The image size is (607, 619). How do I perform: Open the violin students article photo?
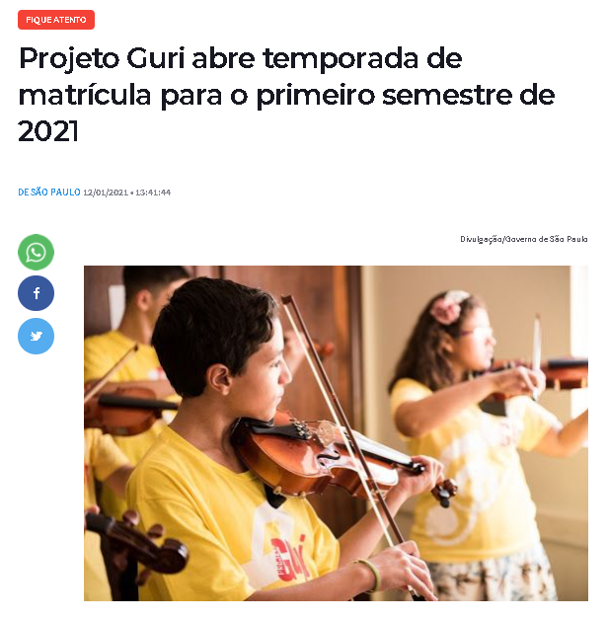click(336, 433)
